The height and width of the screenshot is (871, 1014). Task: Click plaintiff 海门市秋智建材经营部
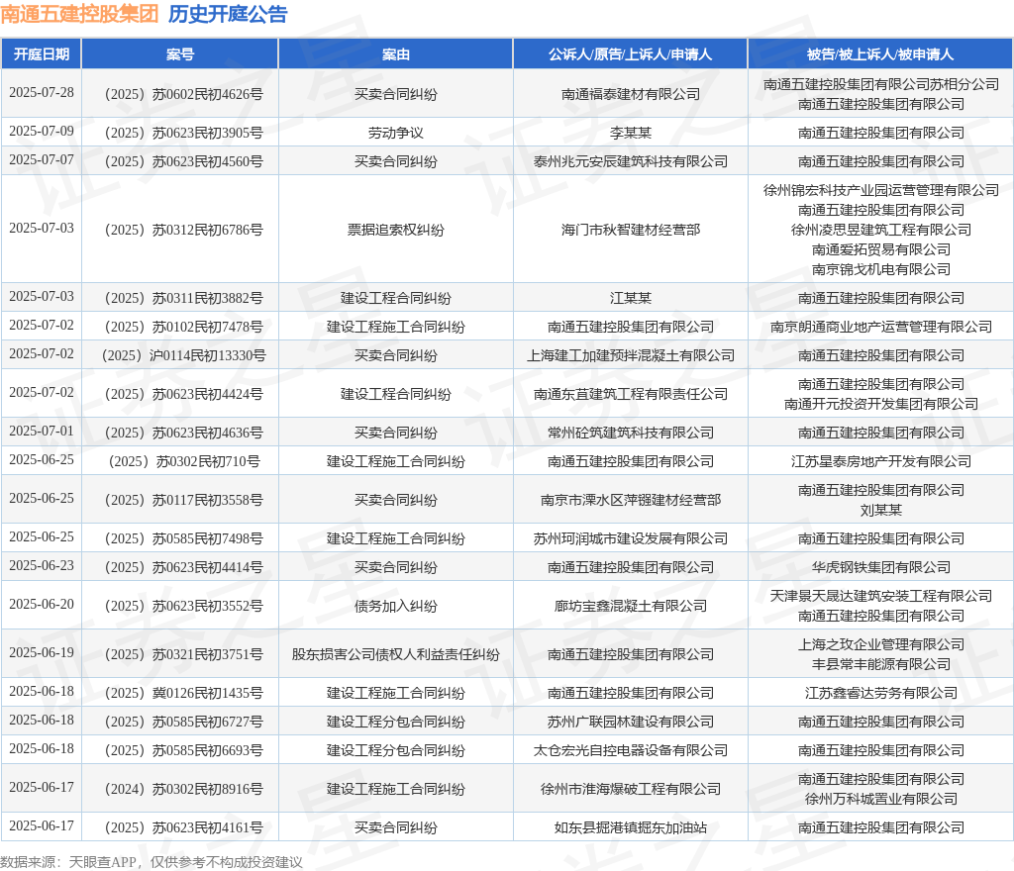(x=631, y=230)
